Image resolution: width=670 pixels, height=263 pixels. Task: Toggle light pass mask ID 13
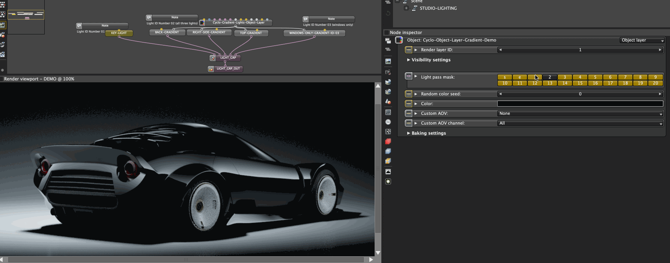pyautogui.click(x=550, y=83)
